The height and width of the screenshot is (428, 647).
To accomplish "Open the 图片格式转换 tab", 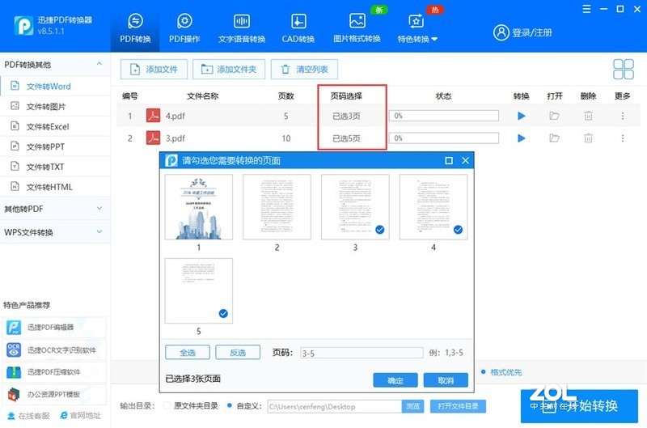I will [357, 28].
